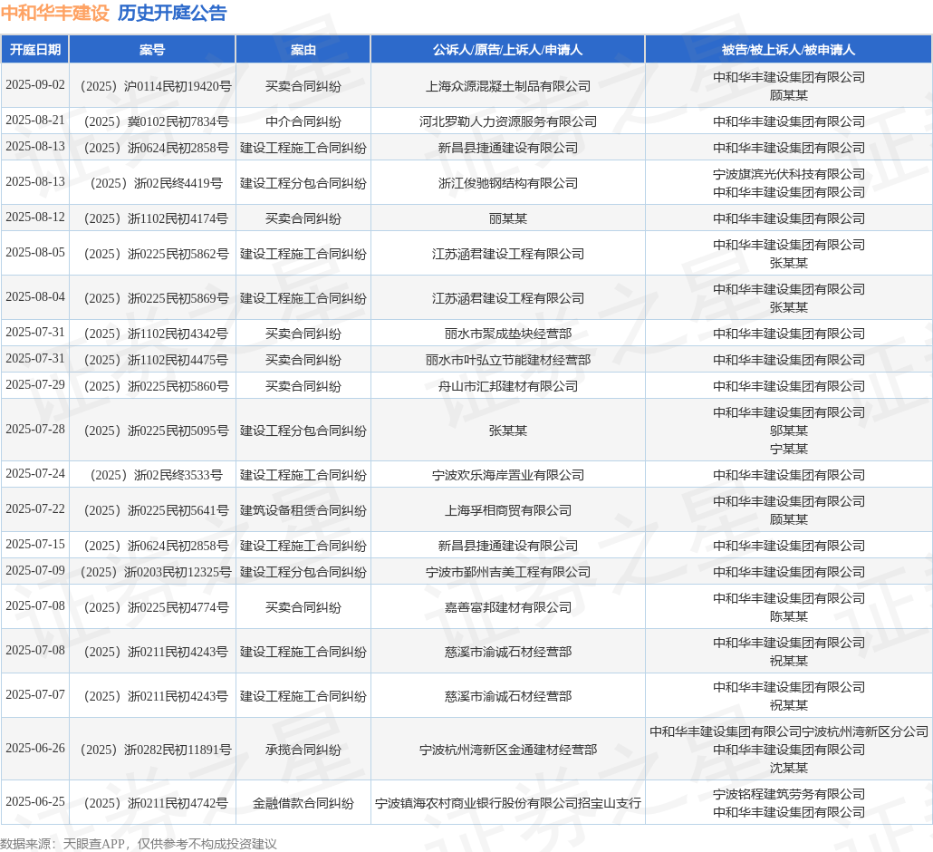Select plaintiff 嘉善富邦建材有限公司
933x852 pixels.
[x=507, y=608]
